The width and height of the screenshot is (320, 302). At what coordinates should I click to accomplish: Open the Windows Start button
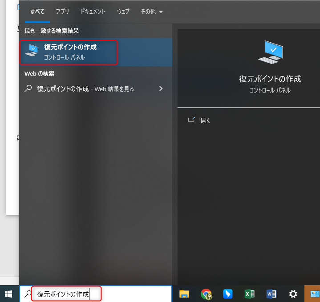pos(8,294)
